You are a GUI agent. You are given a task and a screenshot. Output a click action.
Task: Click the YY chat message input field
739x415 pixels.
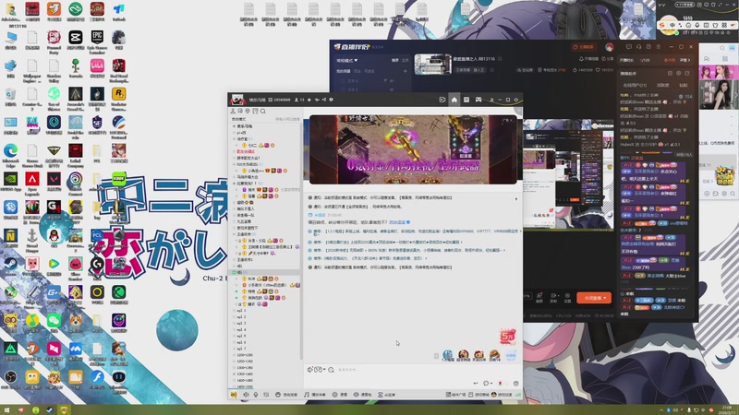click(x=415, y=370)
